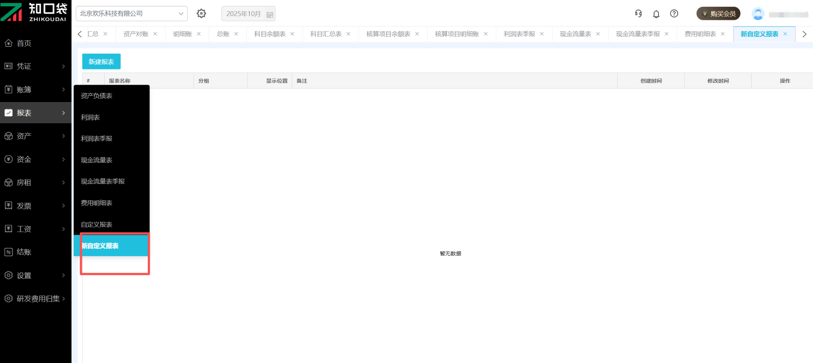Click the 新建报表 button
This screenshot has width=813, height=363.
101,61
